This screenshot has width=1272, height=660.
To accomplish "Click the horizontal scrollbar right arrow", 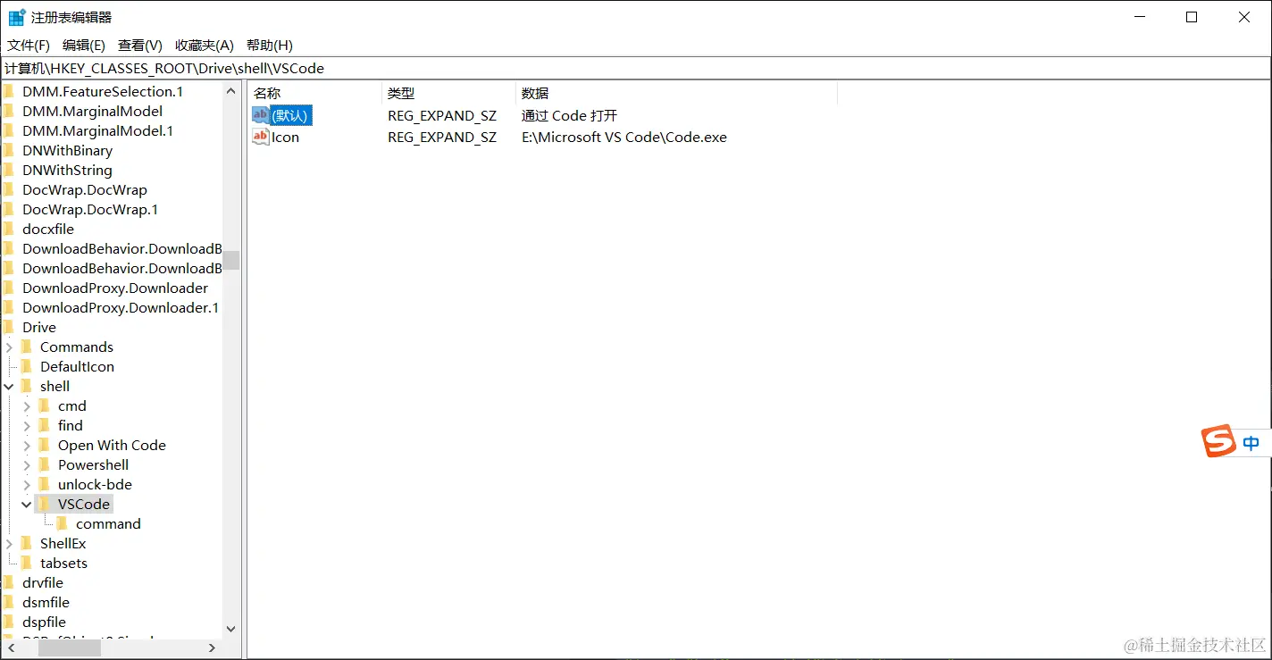I will point(213,648).
